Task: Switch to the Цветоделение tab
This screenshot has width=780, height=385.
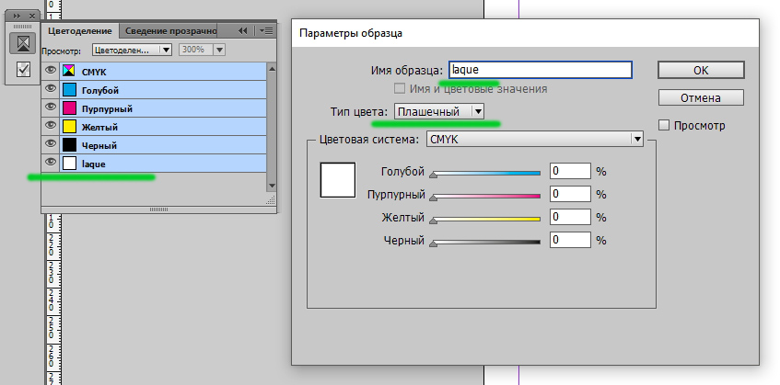Action: [79, 30]
